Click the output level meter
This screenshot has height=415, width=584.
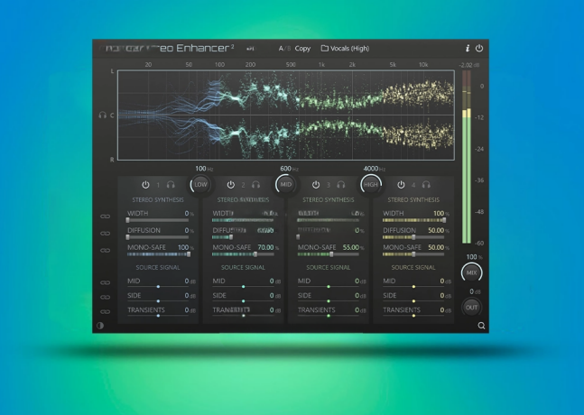(x=467, y=157)
